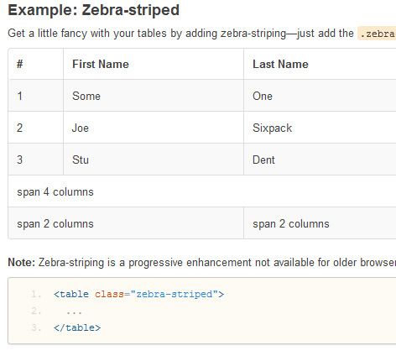Click the 'Joe' table cell
Screen dimensions: 396x356
[154, 128]
